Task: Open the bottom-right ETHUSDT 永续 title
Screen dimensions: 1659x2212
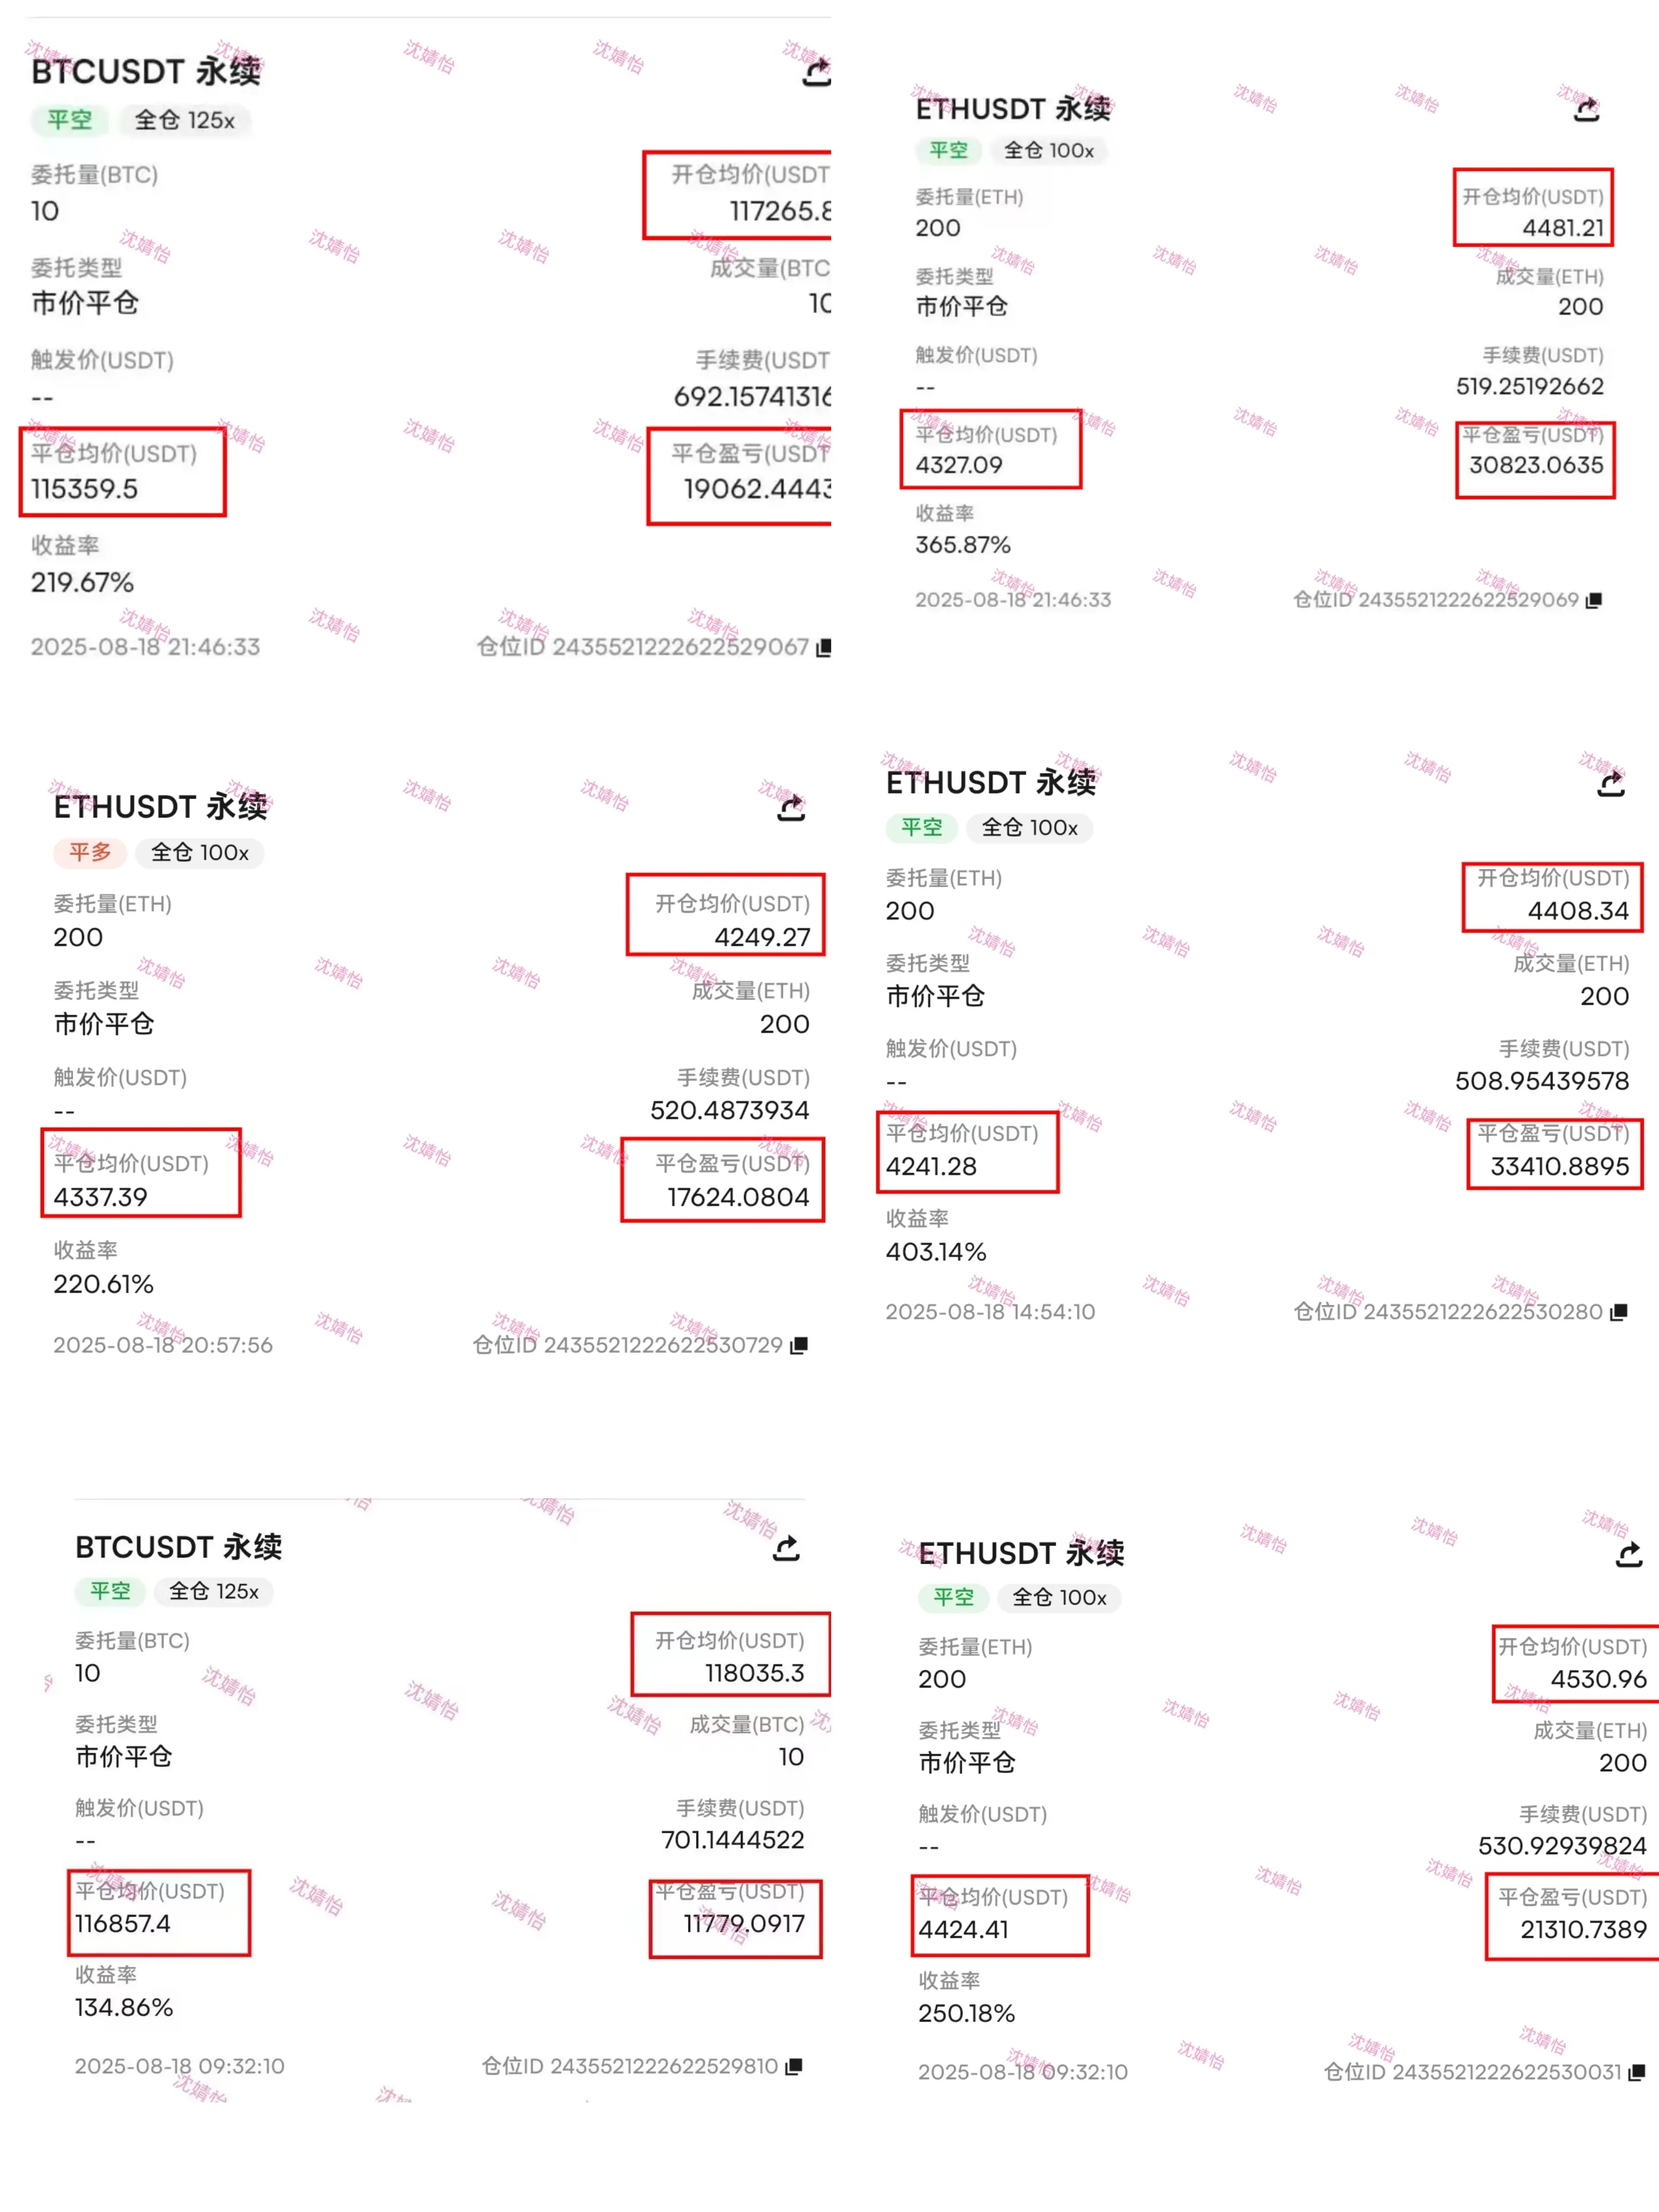Action: (1021, 1553)
